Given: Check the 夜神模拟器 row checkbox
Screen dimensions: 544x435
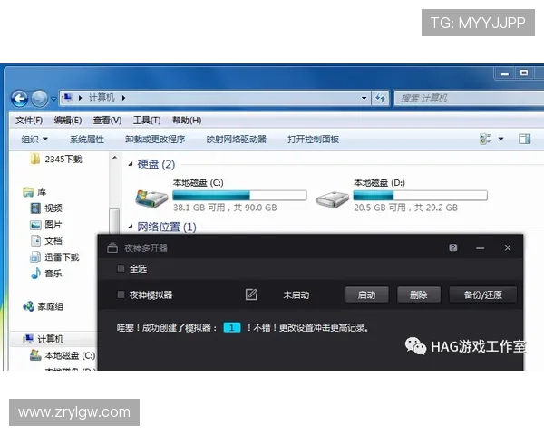Looking at the screenshot, I should (121, 295).
